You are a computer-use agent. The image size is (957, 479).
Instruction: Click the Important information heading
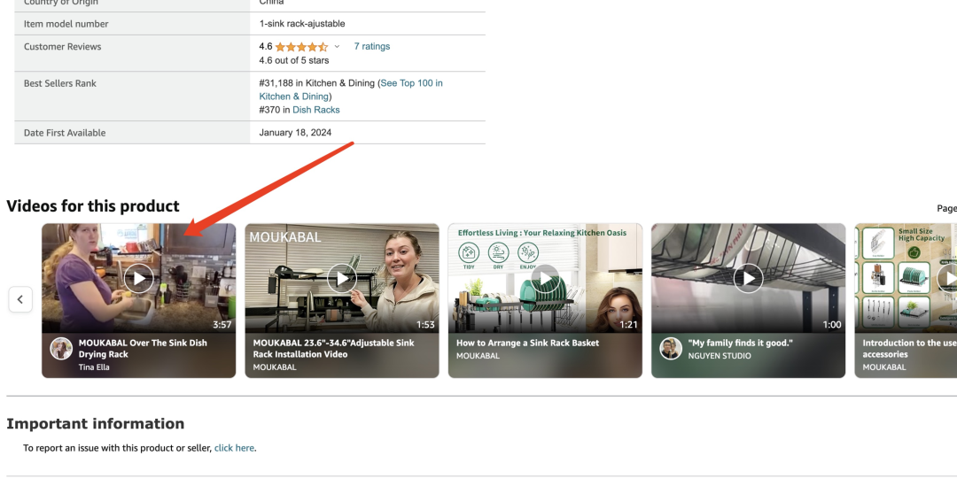95,423
